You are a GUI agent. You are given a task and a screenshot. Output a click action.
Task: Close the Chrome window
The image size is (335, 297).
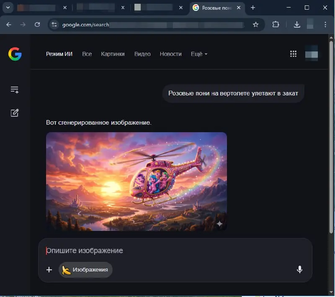[x=325, y=8]
